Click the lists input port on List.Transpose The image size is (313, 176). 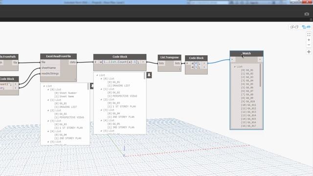coord(161,63)
